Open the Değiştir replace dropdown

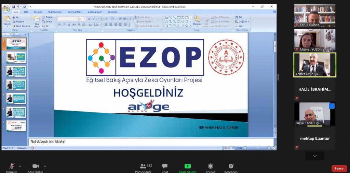pyautogui.click(x=242, y=21)
